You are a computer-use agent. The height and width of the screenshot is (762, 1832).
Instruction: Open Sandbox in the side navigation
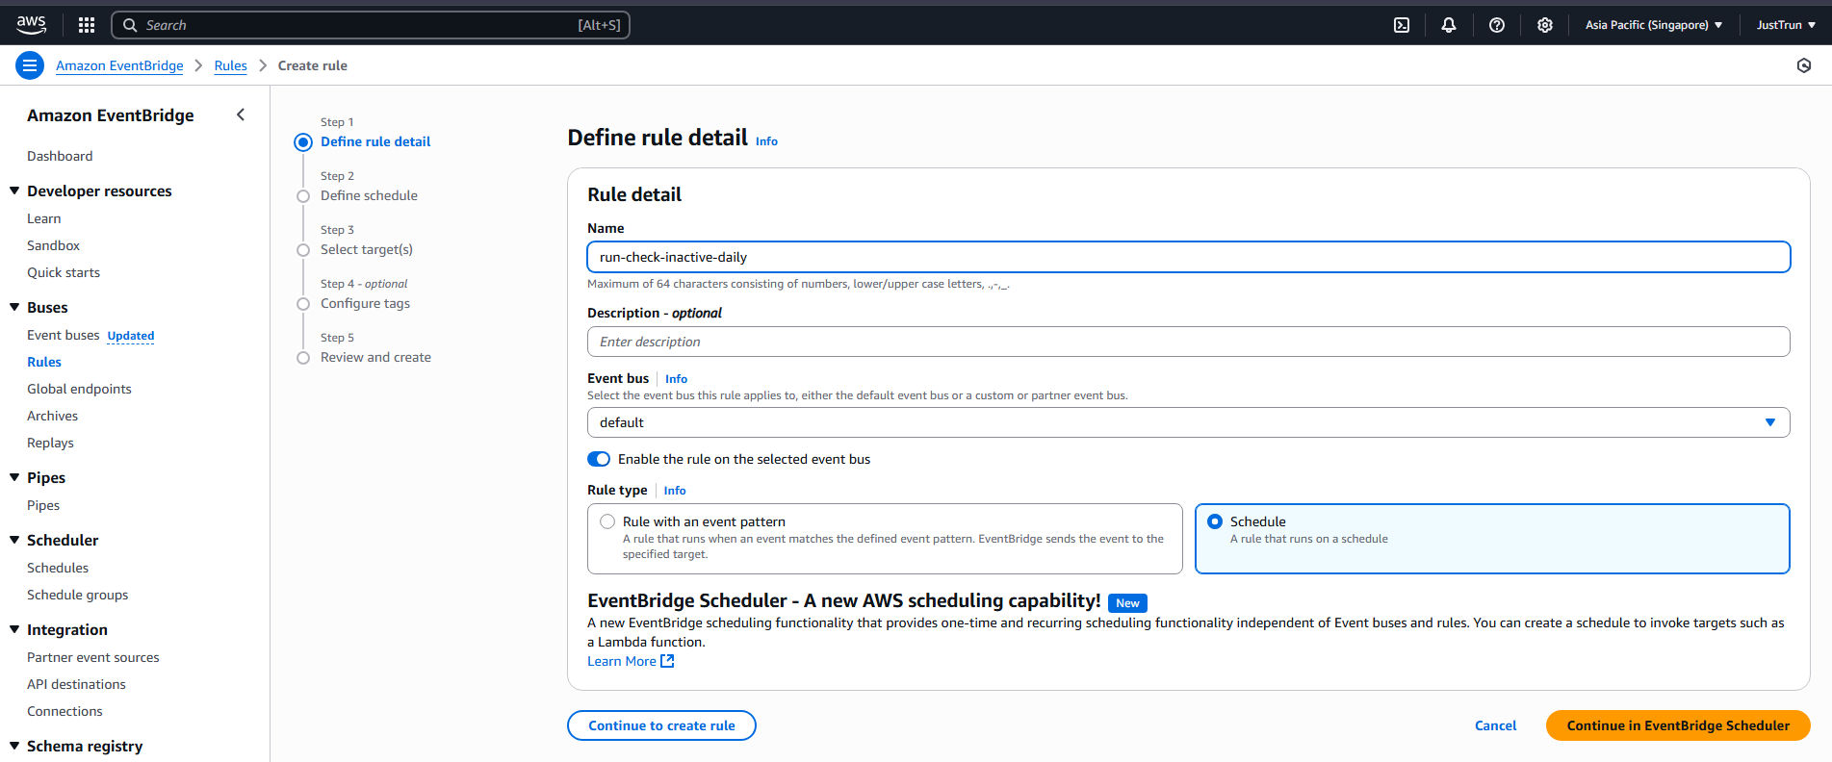[53, 245]
